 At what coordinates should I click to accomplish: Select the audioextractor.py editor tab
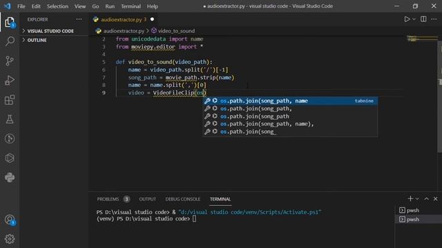(x=124, y=19)
